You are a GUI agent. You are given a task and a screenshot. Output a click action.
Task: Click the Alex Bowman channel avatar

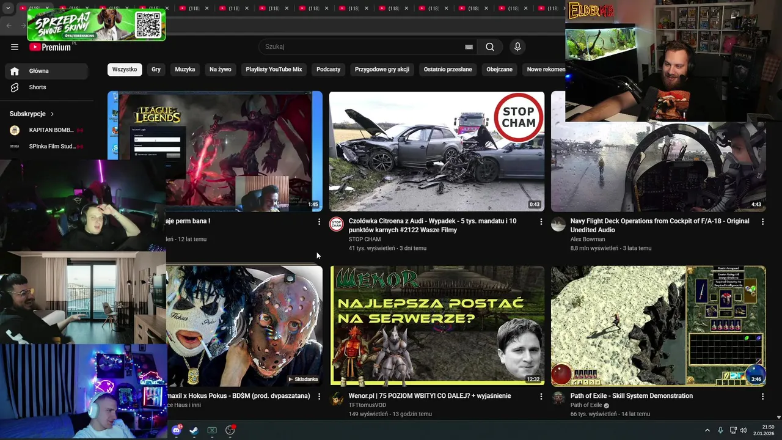pyautogui.click(x=558, y=224)
